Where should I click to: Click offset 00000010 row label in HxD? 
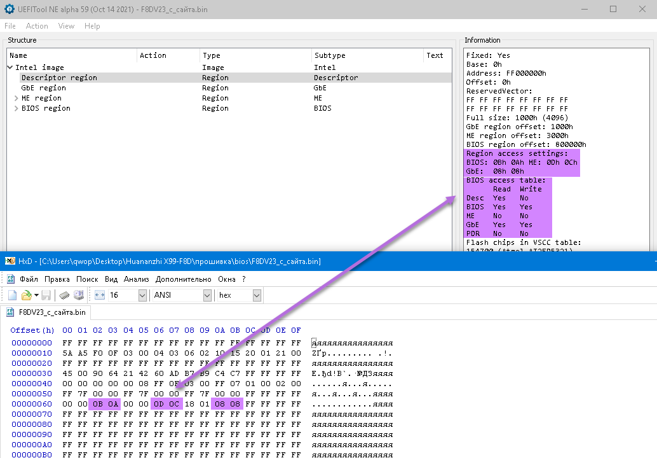point(32,353)
